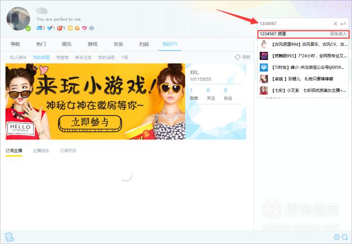Open the 我的频道 sub-tab
Viewport: 352px width, 244px height.
click(x=41, y=57)
